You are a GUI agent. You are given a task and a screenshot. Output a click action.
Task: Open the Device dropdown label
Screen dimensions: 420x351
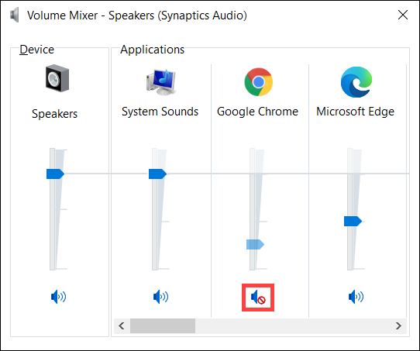pos(36,50)
